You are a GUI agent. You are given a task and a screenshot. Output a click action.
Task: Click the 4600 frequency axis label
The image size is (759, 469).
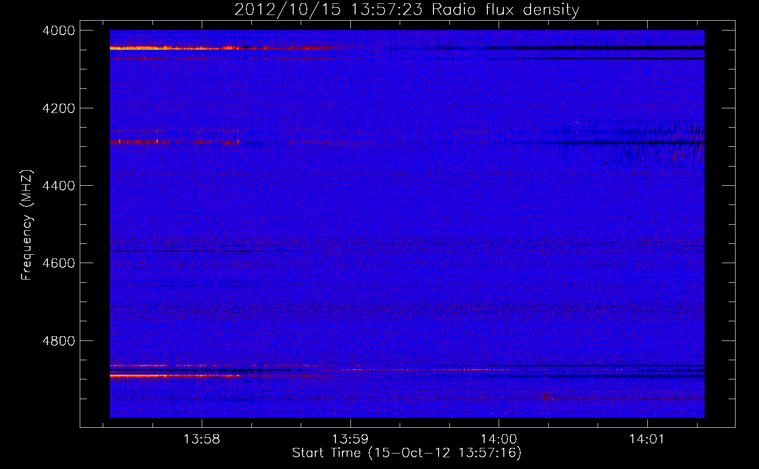(59, 263)
